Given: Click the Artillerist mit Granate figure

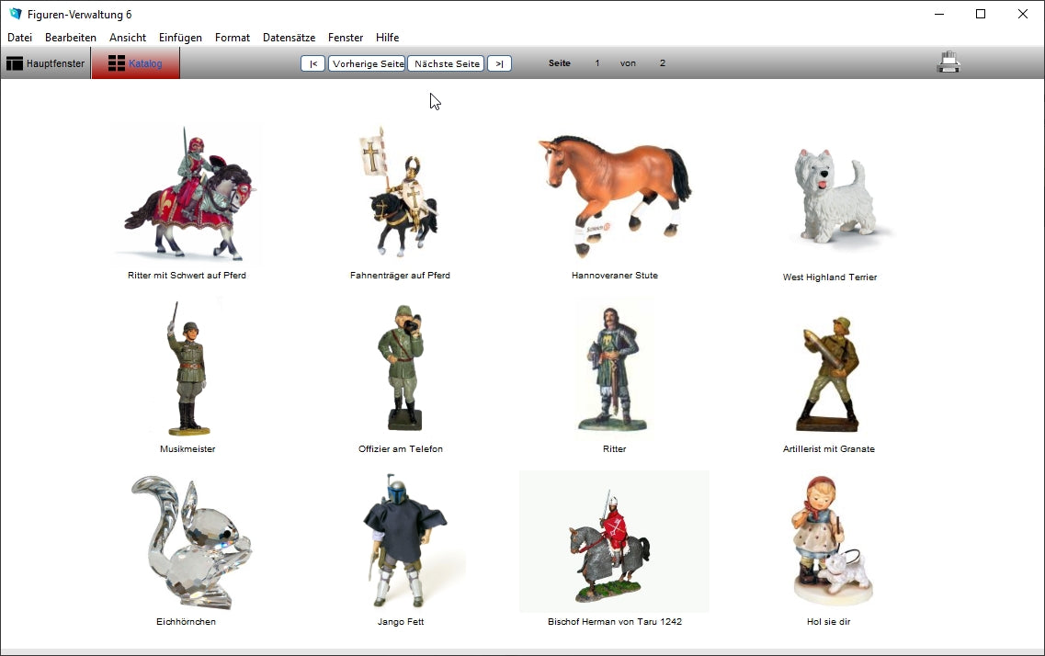Looking at the screenshot, I should 828,374.
